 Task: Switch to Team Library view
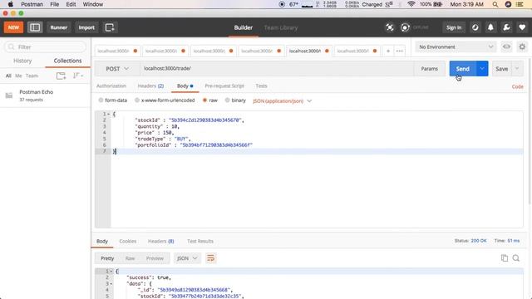pos(281,27)
